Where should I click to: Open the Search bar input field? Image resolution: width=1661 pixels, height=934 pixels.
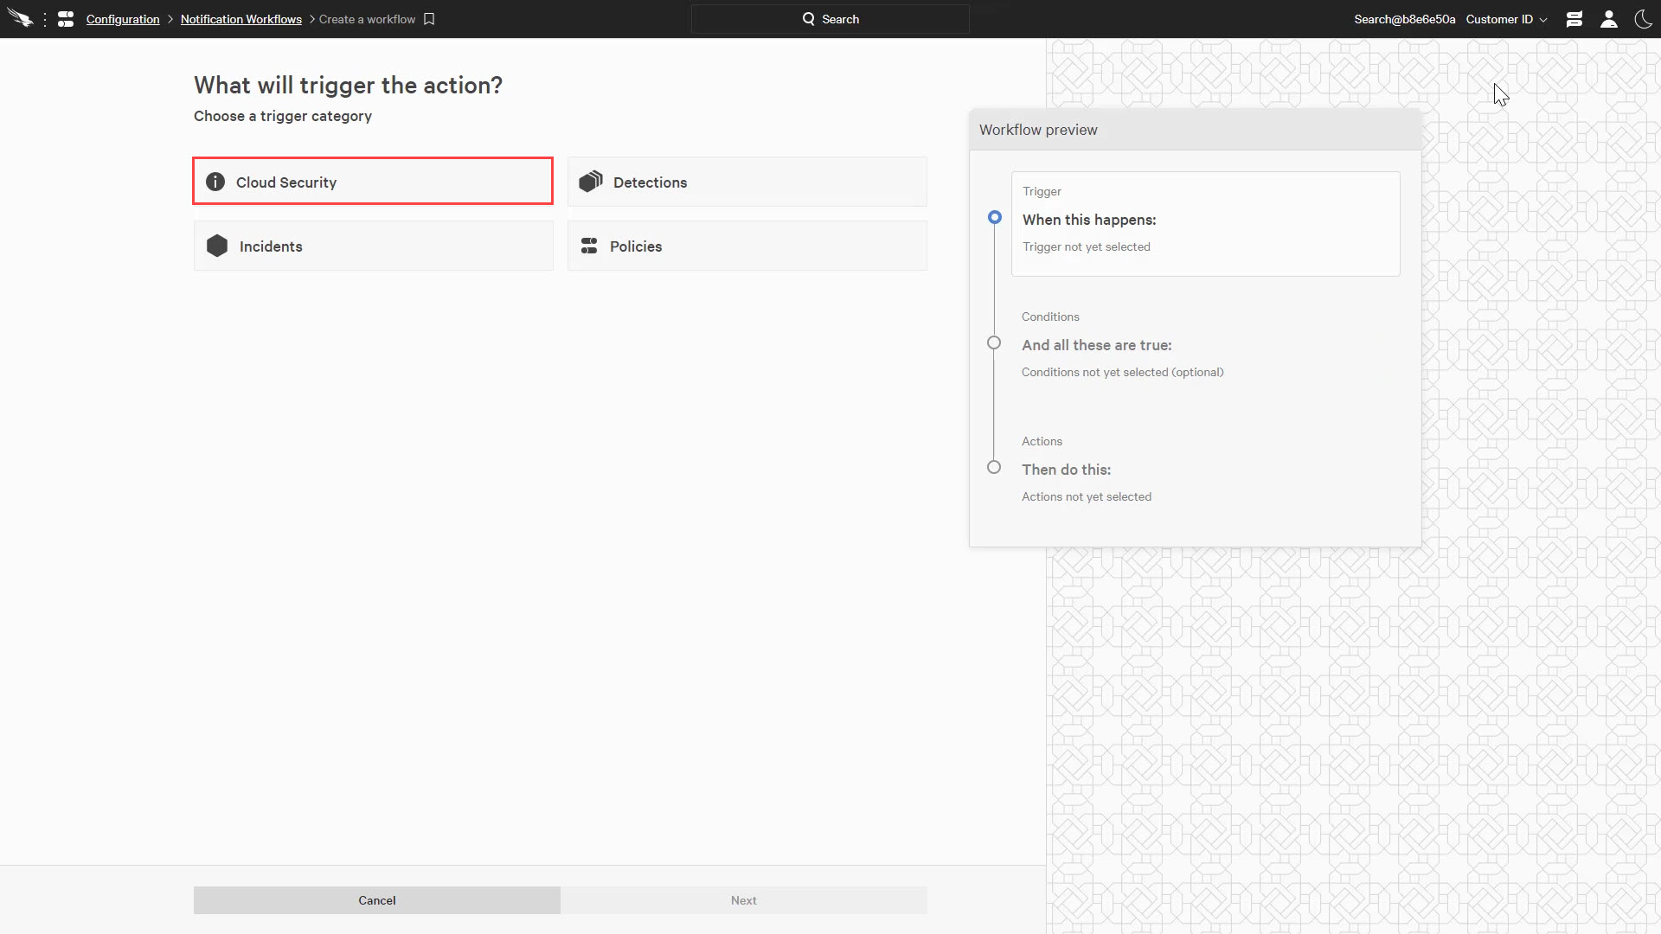pyautogui.click(x=830, y=18)
